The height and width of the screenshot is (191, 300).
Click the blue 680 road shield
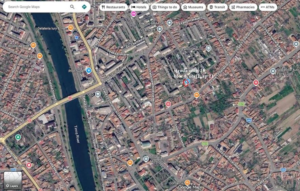point(249,120)
